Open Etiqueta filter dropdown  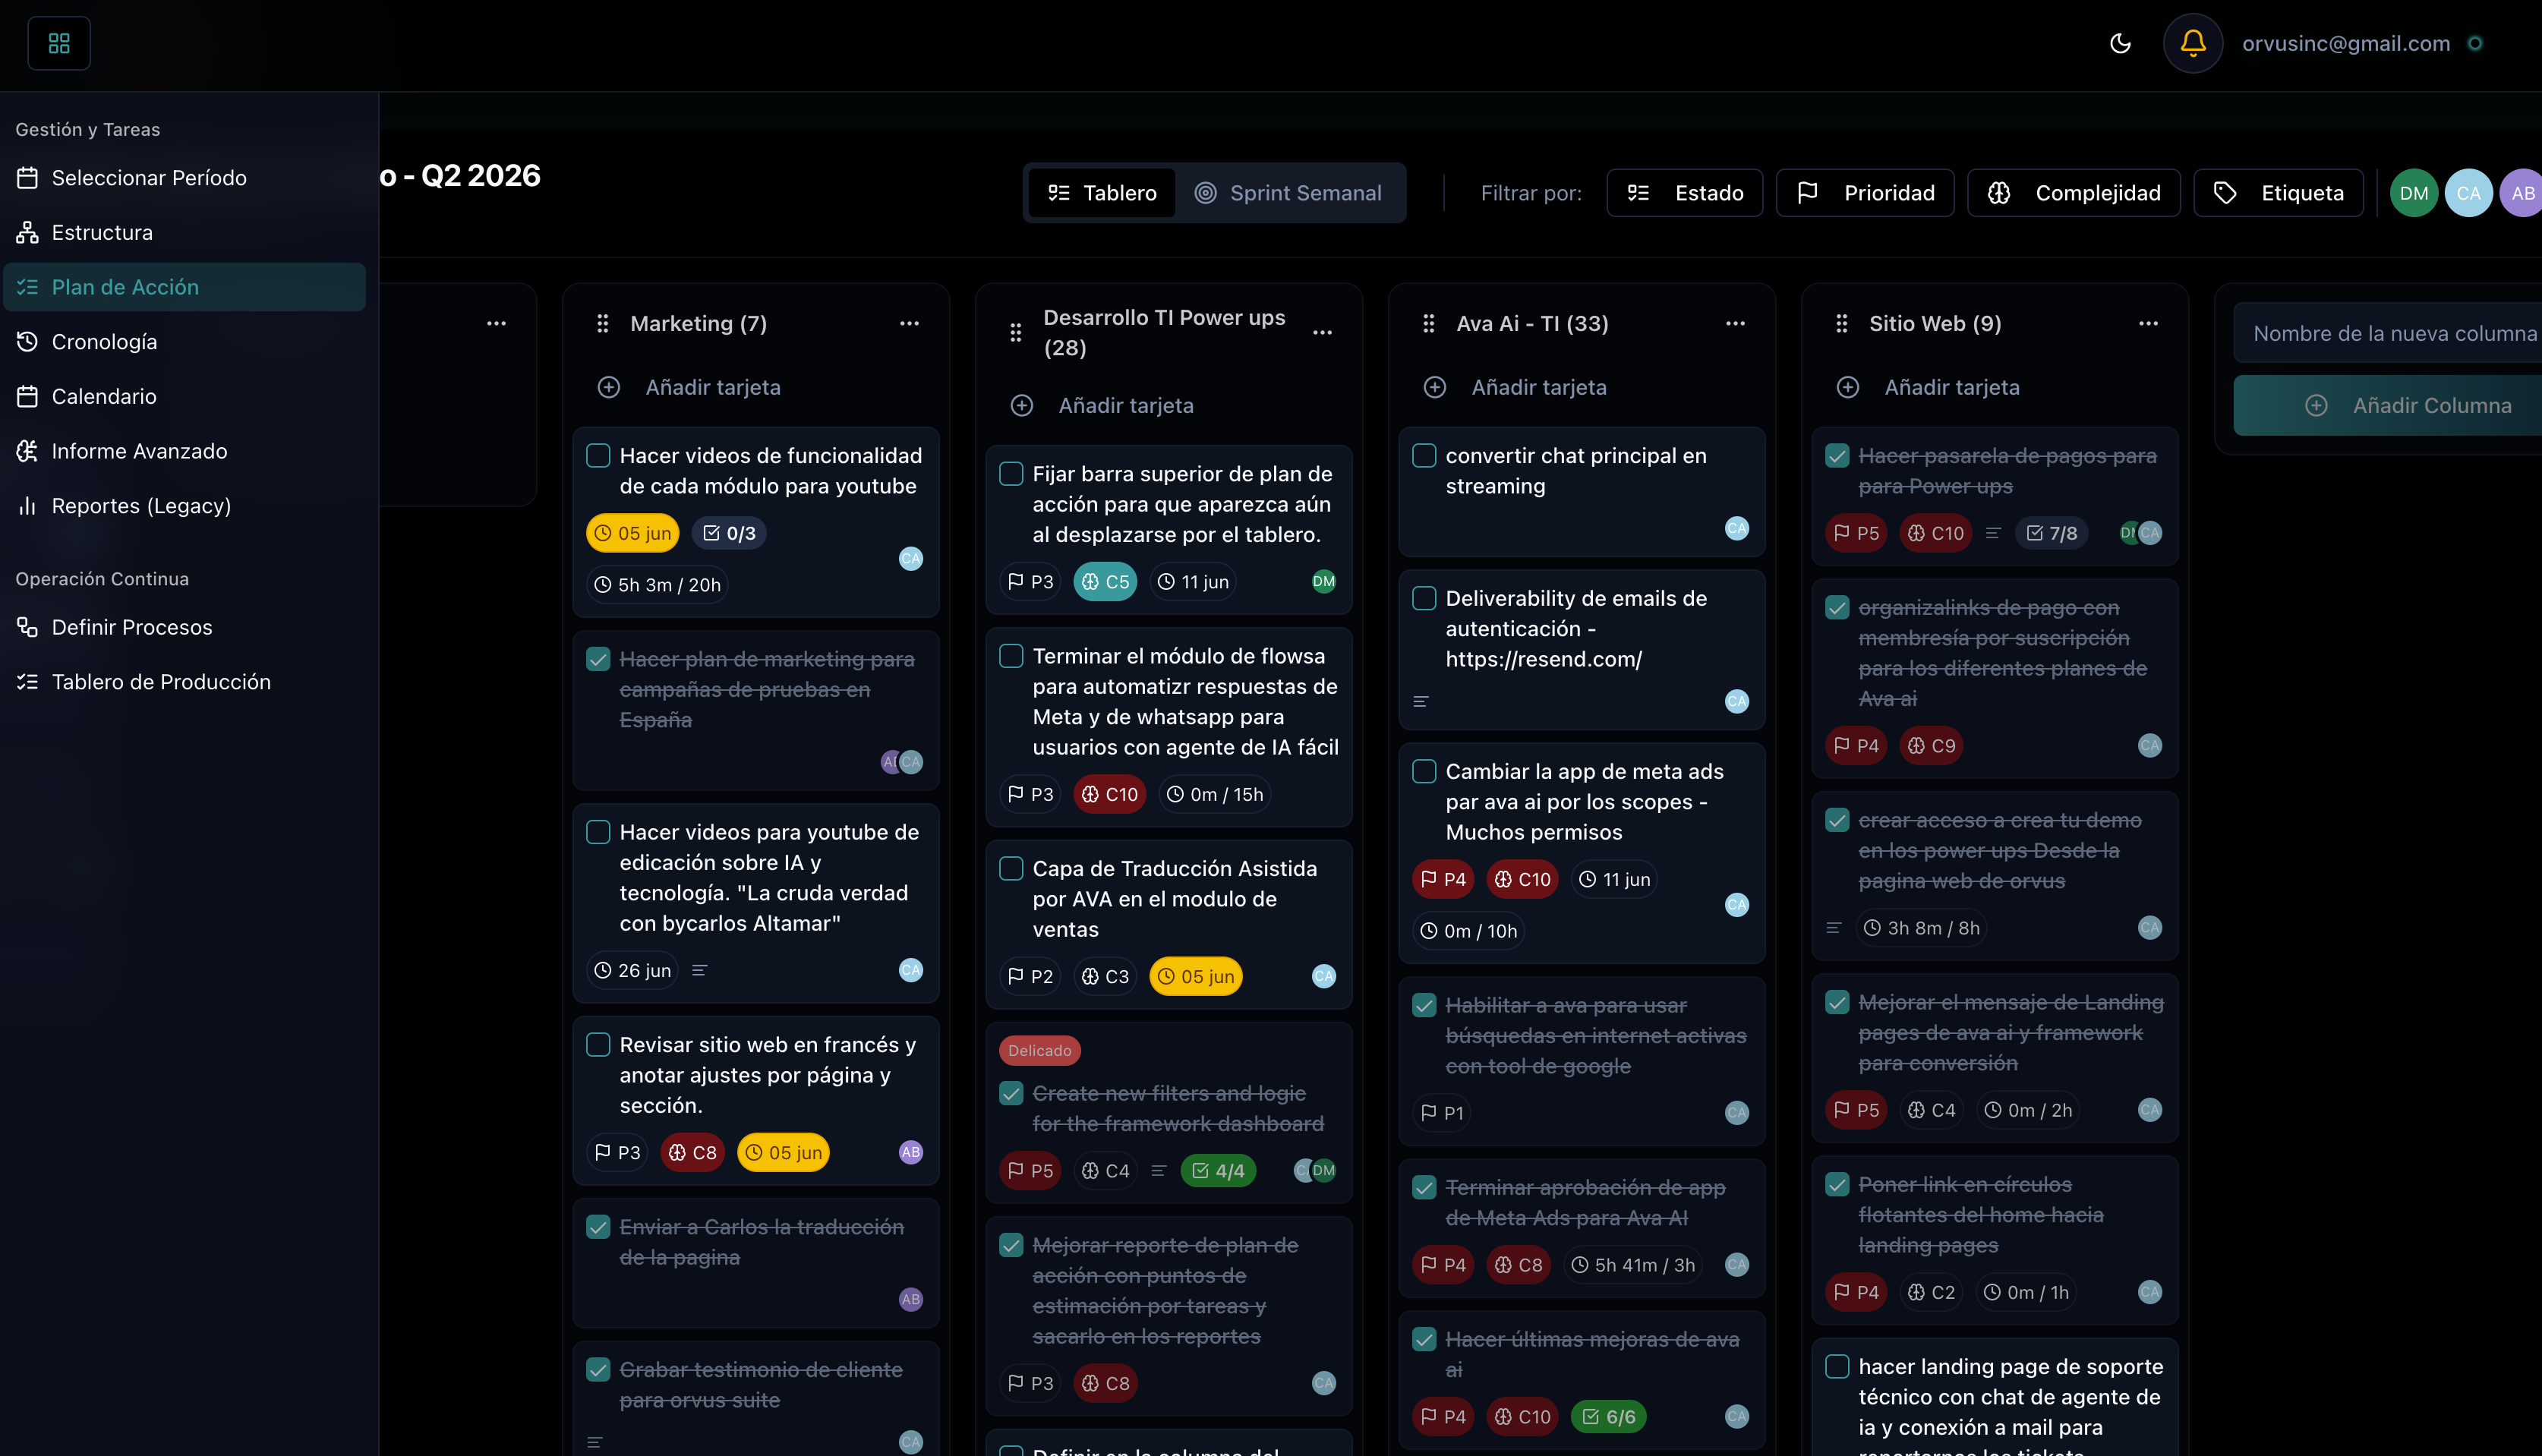[x=2279, y=193]
